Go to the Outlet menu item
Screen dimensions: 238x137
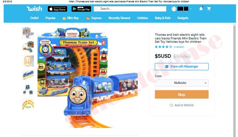[34, 18]
